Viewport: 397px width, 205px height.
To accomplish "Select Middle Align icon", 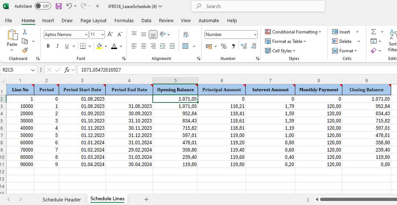I will point(144,34).
